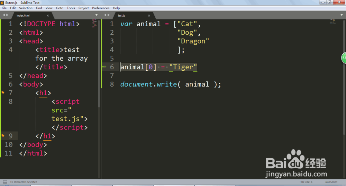The width and height of the screenshot is (346, 186).
Task: Open the Selection menu
Action: 26,8
